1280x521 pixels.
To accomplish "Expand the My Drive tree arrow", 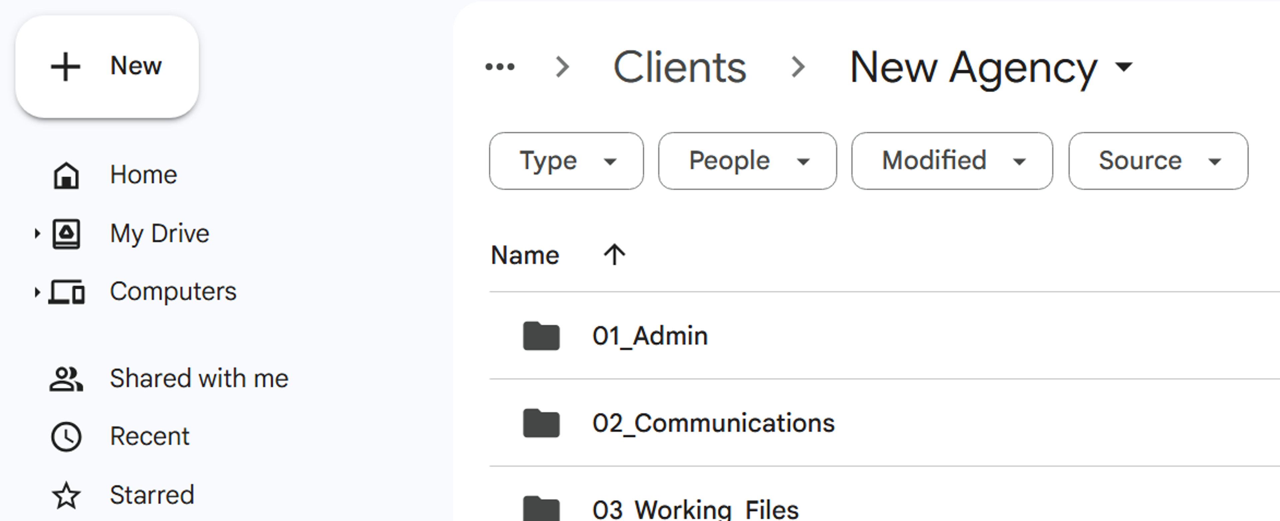I will coord(37,233).
